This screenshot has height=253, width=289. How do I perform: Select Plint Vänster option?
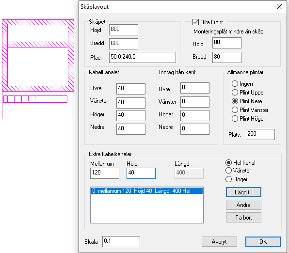(235, 110)
